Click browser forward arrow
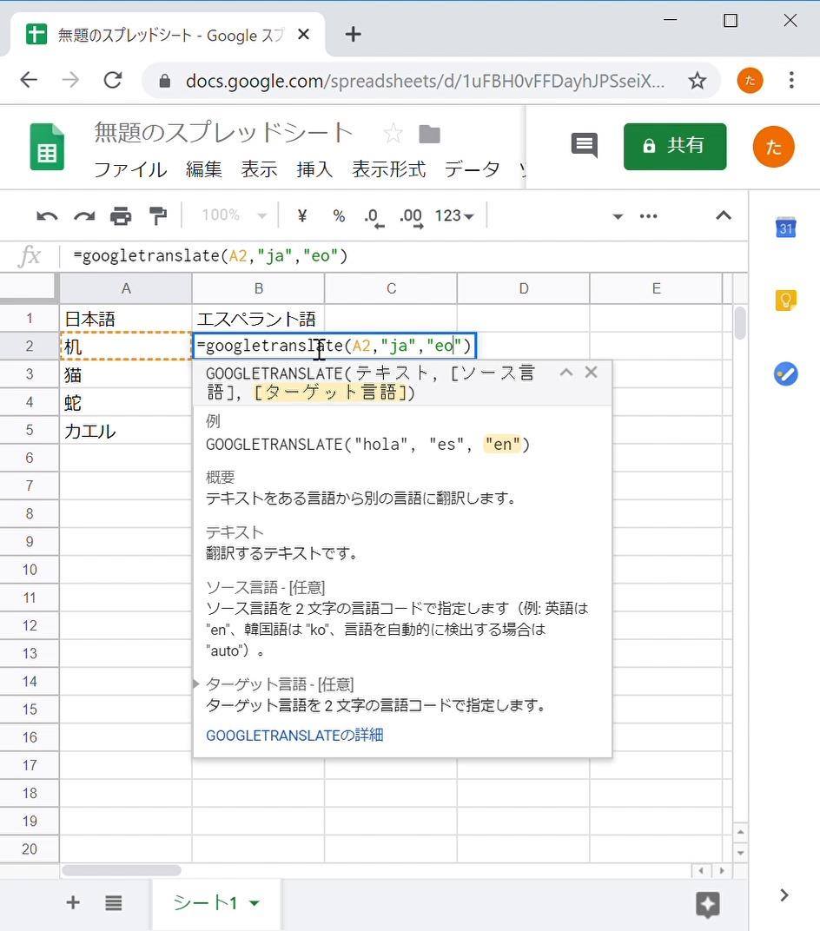Viewport: 820px width, 931px height. coord(70,80)
